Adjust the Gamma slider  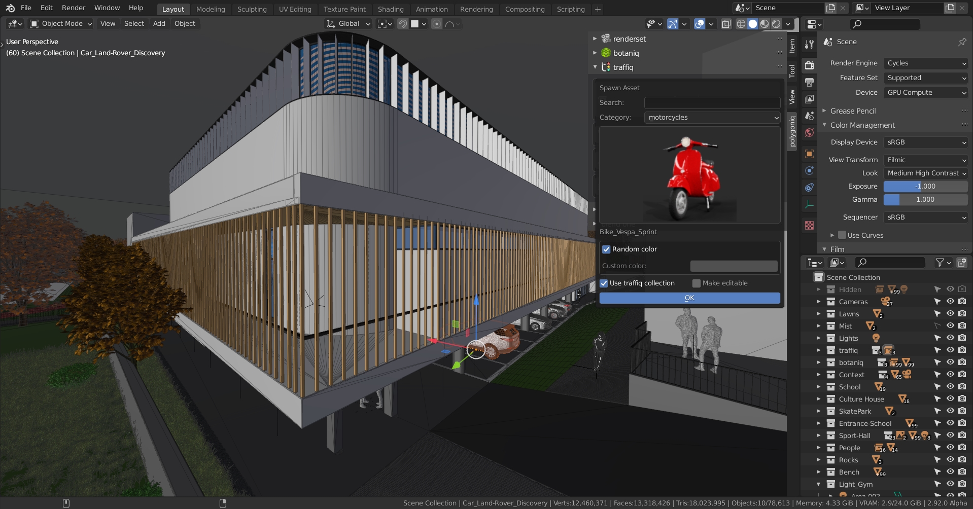(925, 199)
